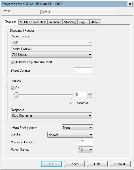The image size is (134, 170).
Task: Uncheck Automatically start transport
Action: [12, 62]
